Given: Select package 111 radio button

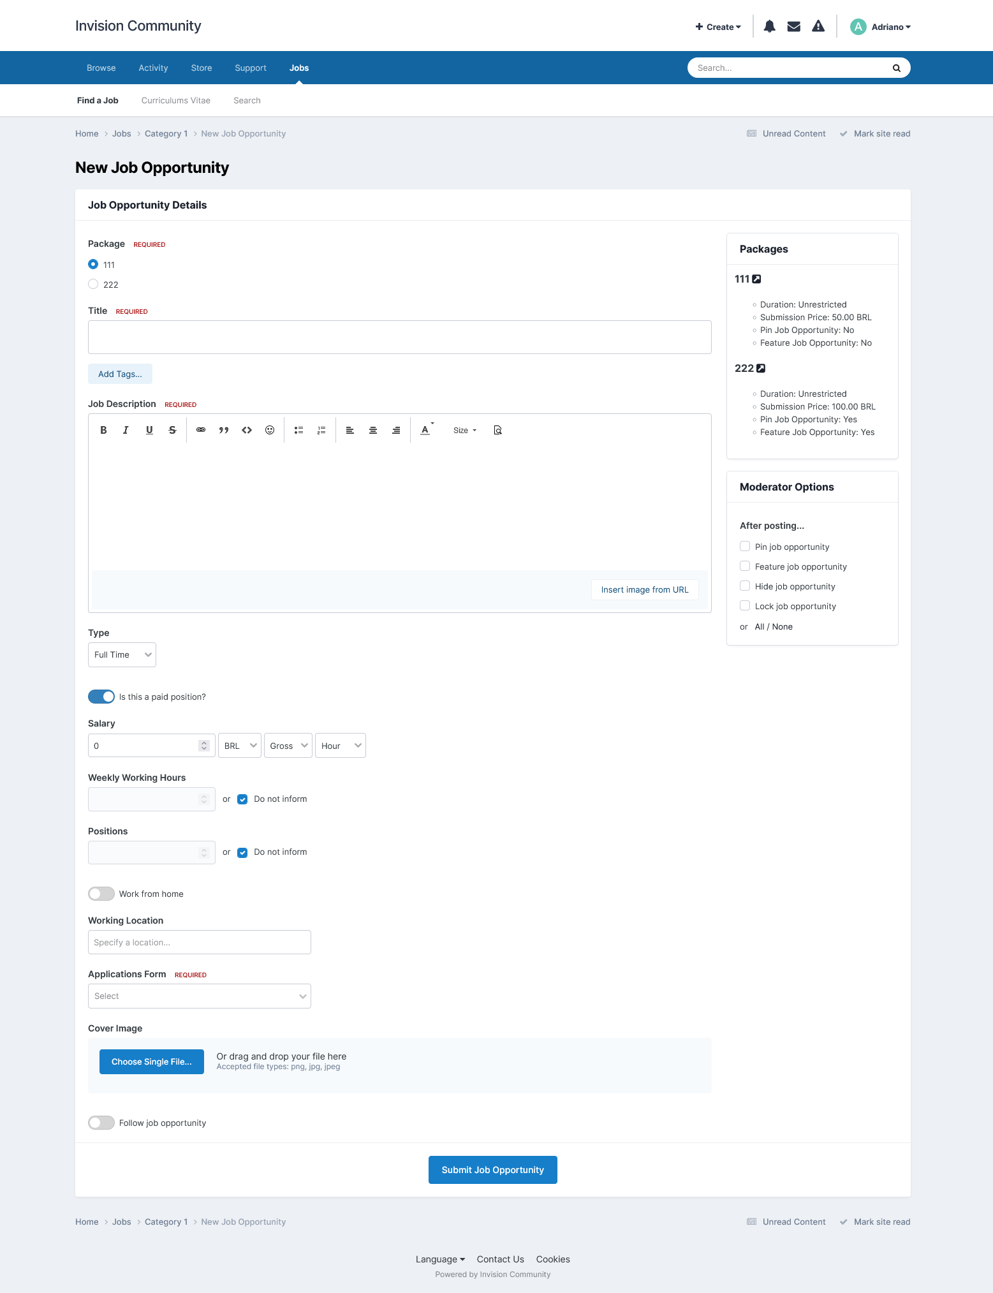Looking at the screenshot, I should click(93, 264).
